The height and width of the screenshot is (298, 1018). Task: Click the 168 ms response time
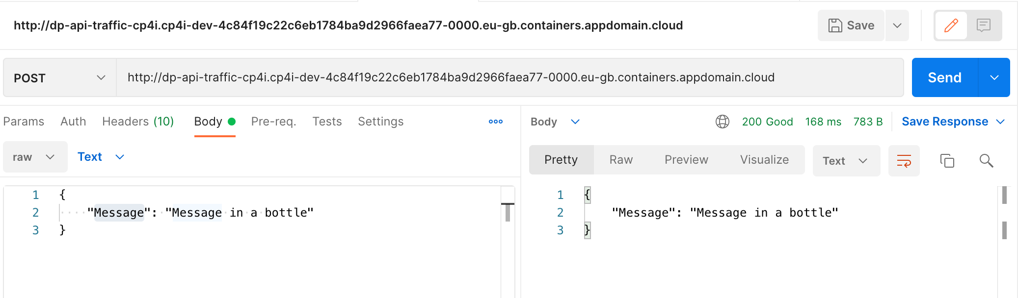pos(823,122)
